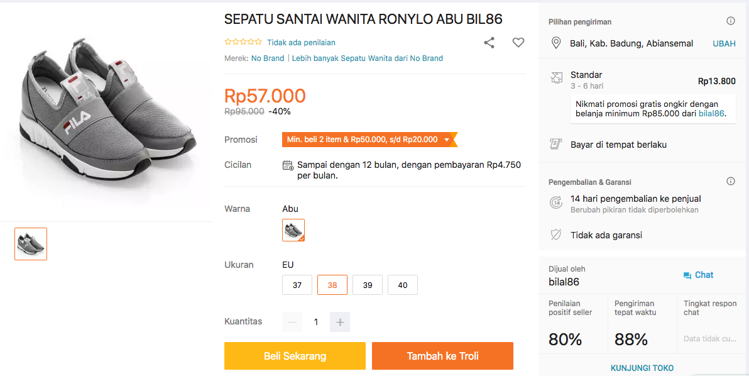
Task: Click info icon beside Pilihan pengiriman
Action: click(x=731, y=21)
